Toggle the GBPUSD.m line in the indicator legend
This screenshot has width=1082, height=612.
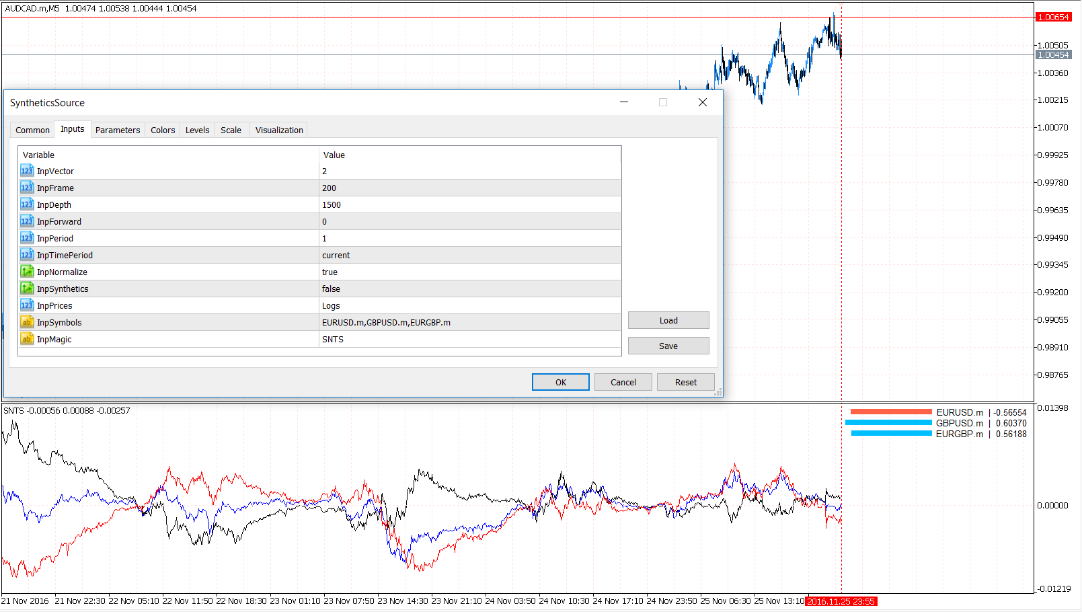tap(889, 423)
